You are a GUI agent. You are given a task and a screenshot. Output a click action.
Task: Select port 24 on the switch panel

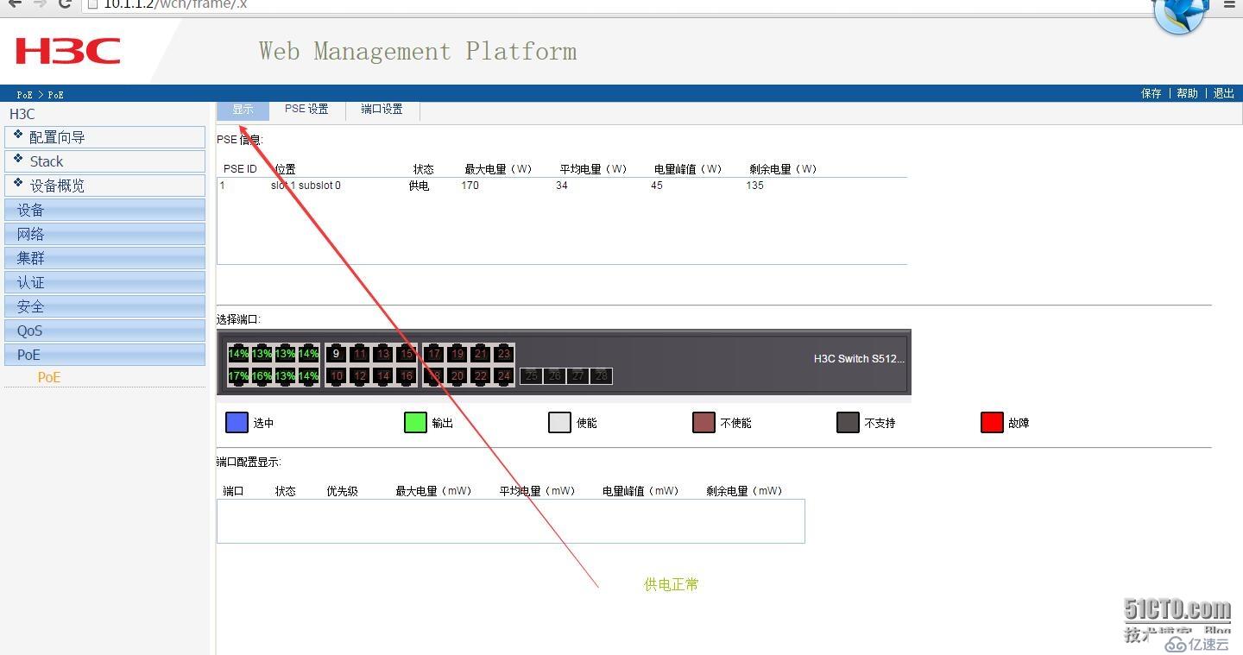click(504, 376)
